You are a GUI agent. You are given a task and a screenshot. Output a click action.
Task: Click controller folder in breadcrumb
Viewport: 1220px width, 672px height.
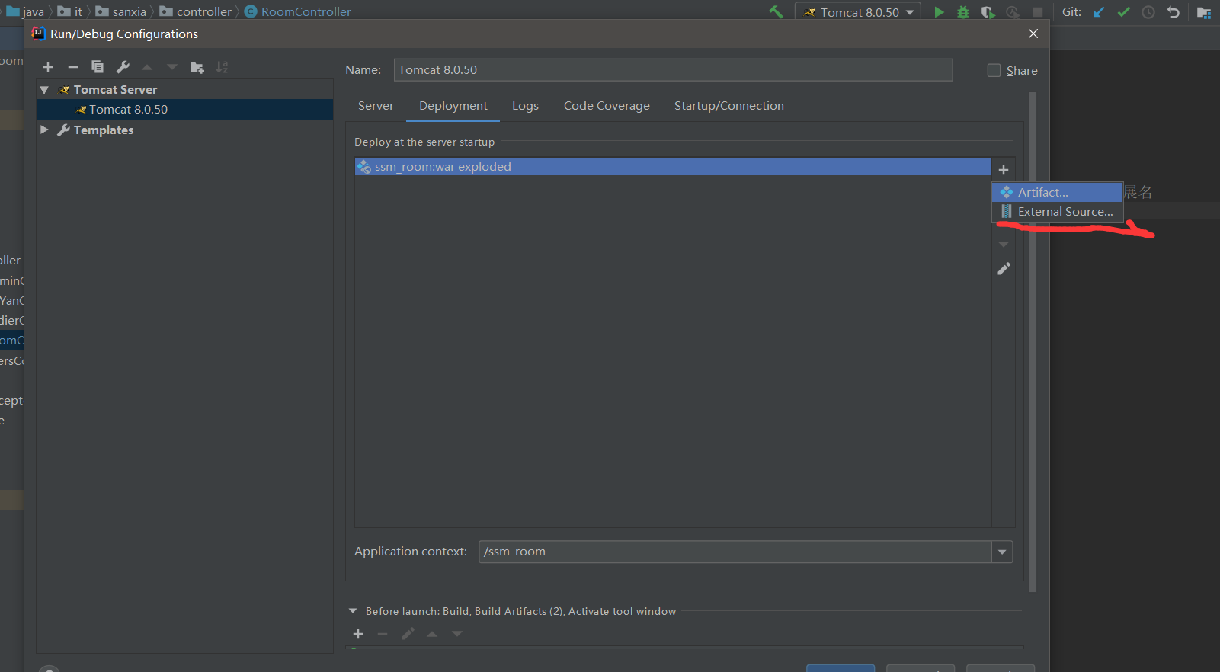[196, 11]
